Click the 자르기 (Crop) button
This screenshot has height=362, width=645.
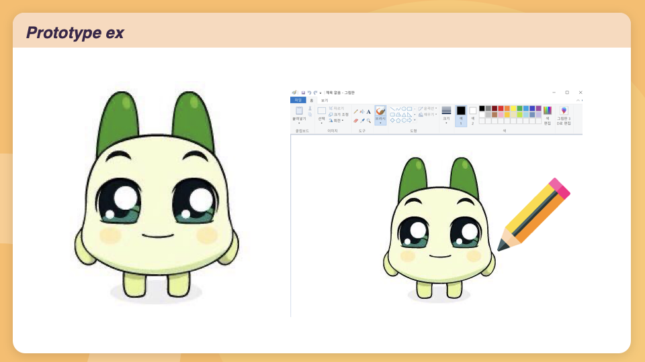coord(337,109)
